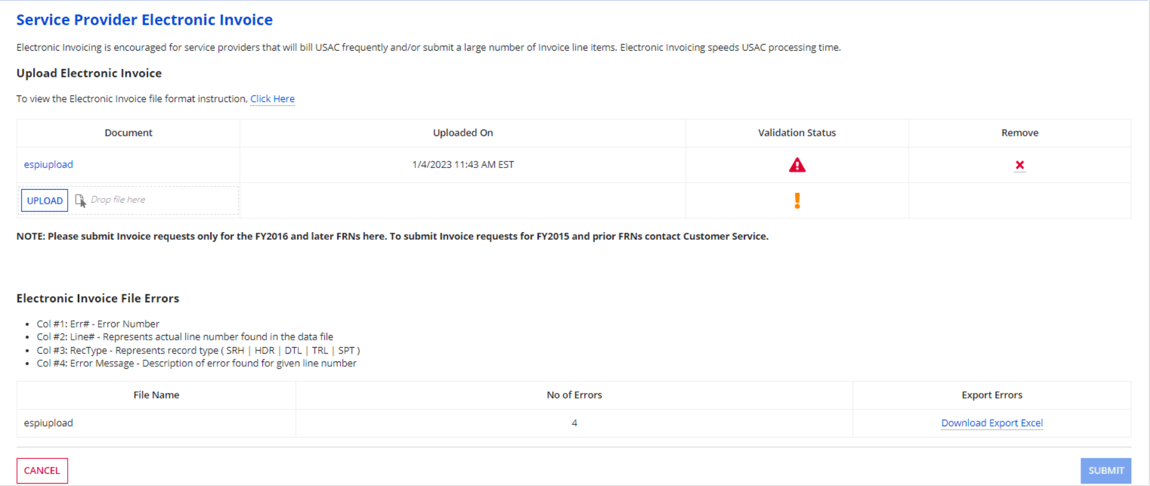Open the Click Here format instruction link
Viewport: 1150px width, 486px height.
click(272, 99)
